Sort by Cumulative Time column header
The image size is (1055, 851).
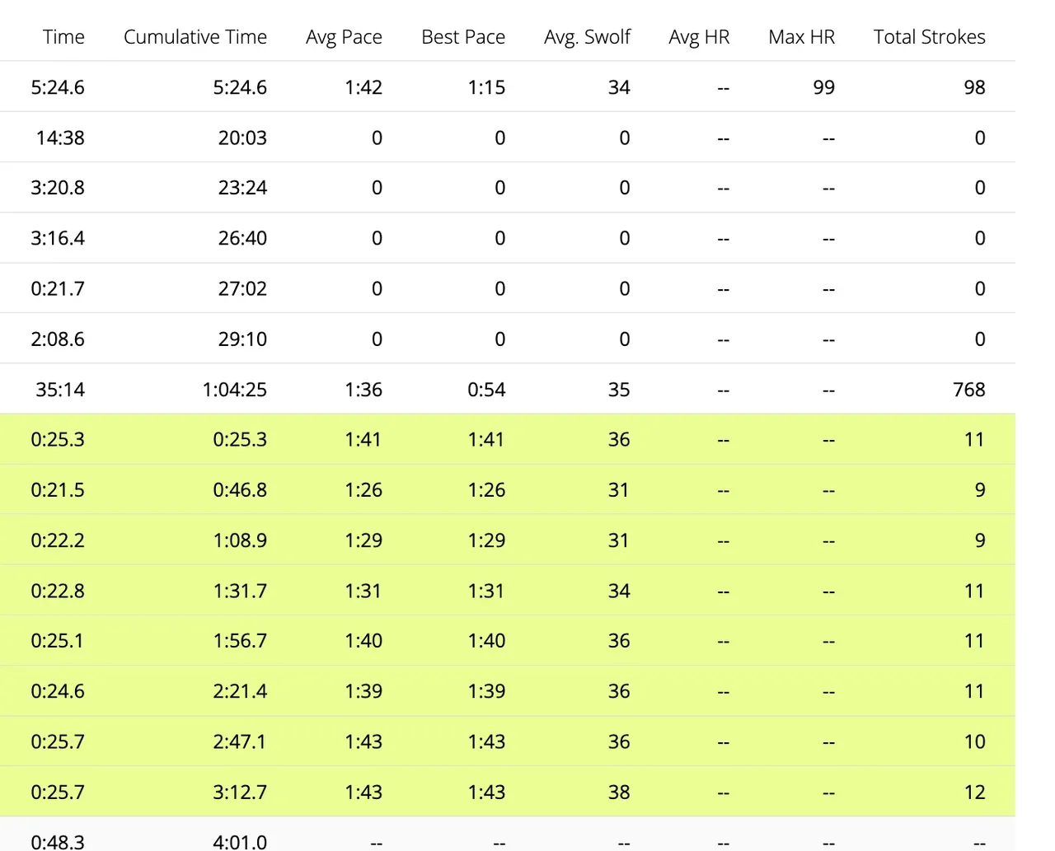(195, 37)
